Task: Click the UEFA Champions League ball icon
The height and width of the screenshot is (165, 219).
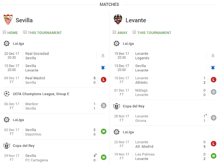Action: pos(7,94)
